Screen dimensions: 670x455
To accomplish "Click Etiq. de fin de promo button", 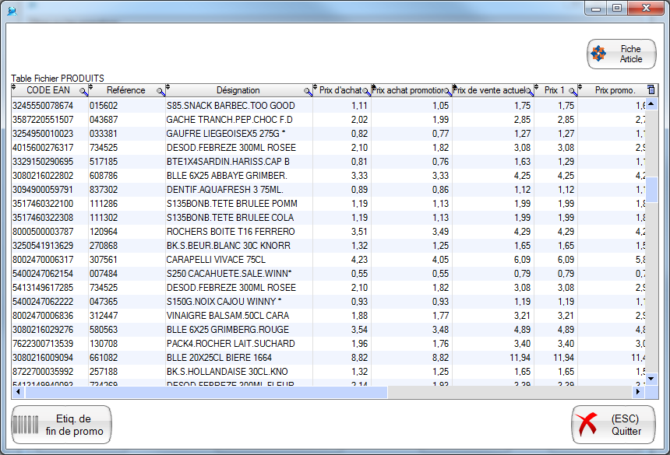I will 62,425.
